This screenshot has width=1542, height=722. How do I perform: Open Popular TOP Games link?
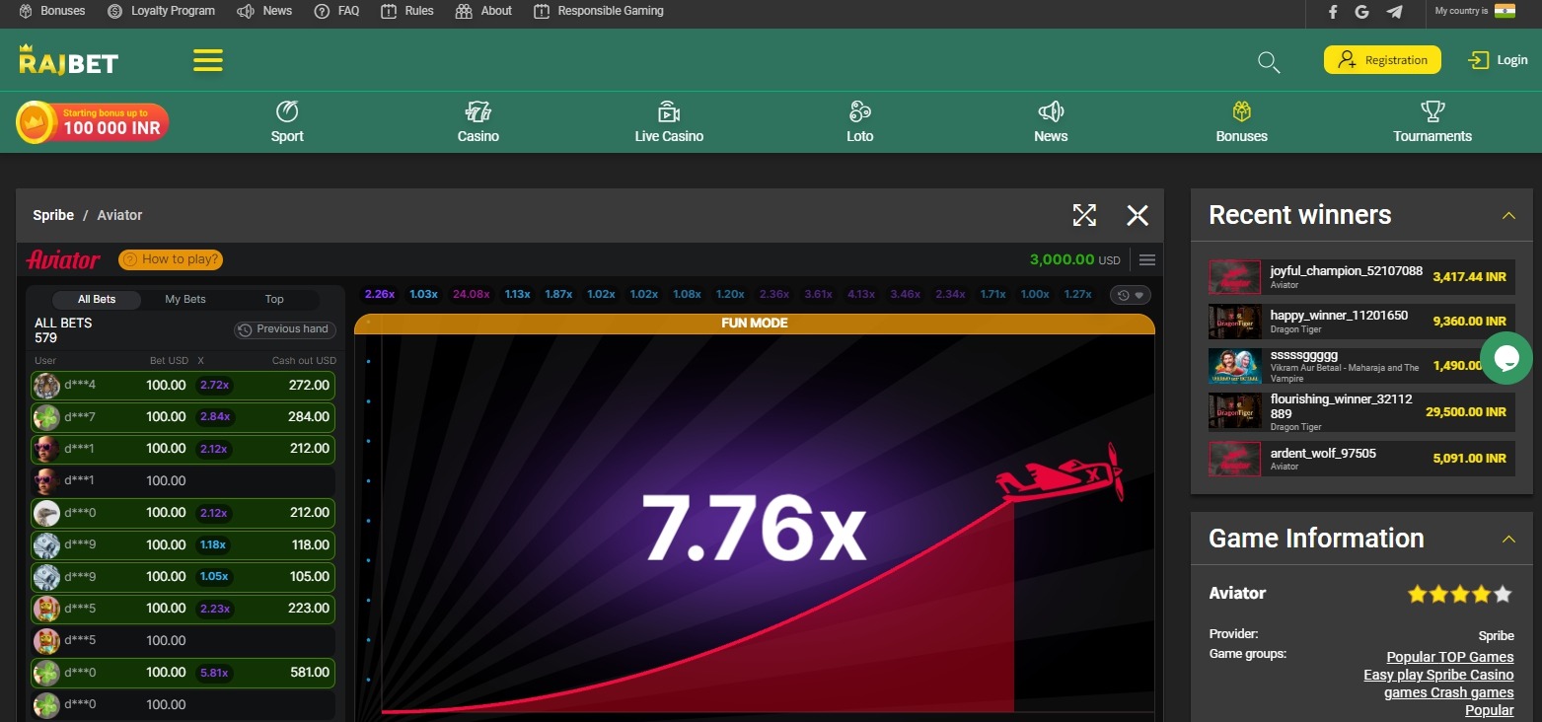tap(1449, 657)
